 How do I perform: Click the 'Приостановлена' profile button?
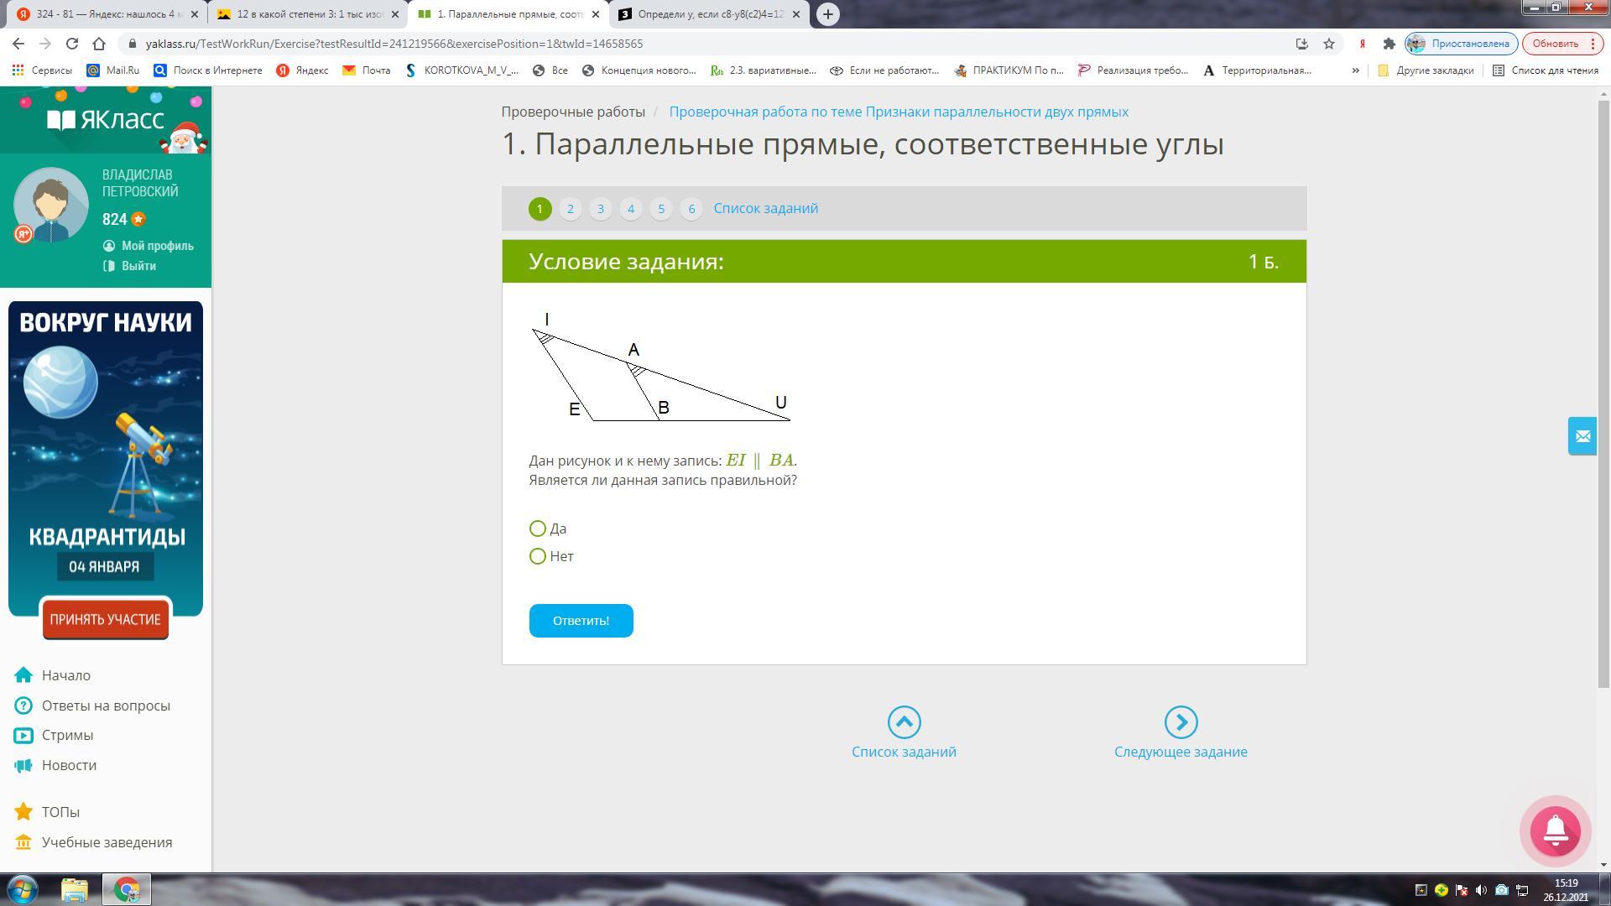1461,44
